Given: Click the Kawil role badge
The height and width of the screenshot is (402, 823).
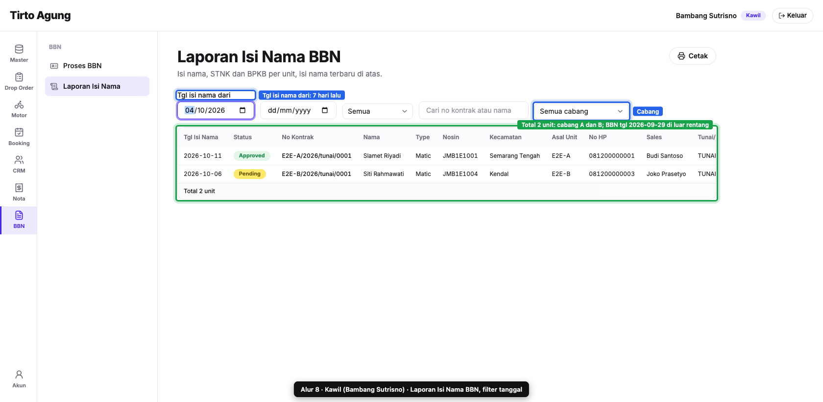Looking at the screenshot, I should (x=753, y=15).
